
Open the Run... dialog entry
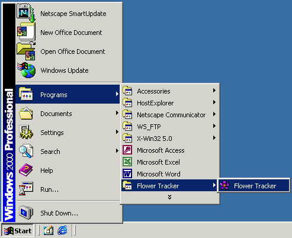tap(68, 189)
